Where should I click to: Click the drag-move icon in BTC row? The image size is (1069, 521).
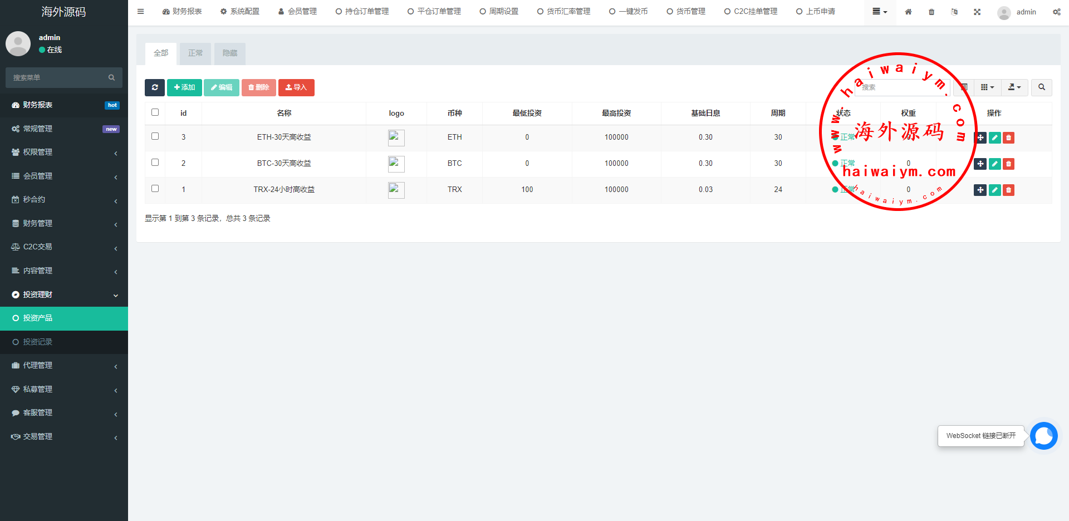(x=980, y=164)
